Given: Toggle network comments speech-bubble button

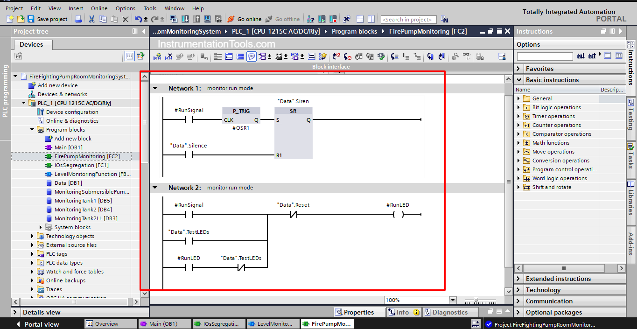Looking at the screenshot, I should click(x=252, y=56).
